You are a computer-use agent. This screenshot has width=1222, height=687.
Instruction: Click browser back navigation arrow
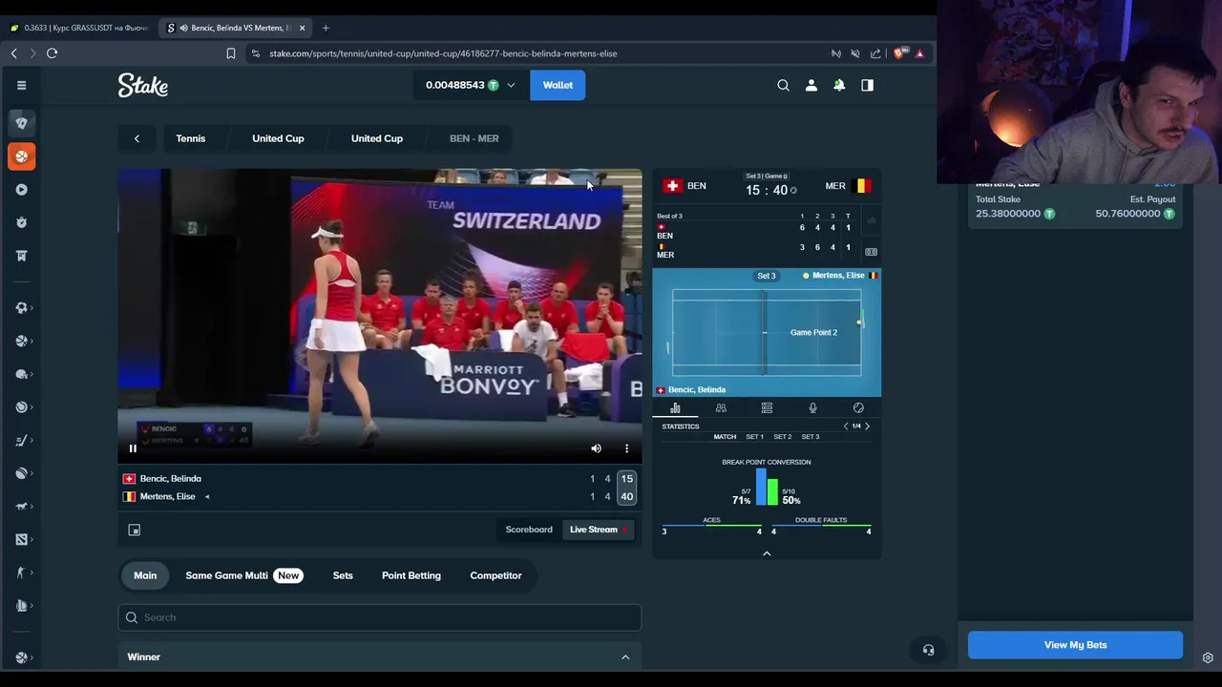tap(13, 53)
